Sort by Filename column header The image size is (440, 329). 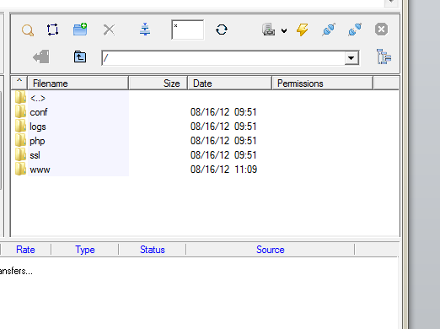coord(78,84)
